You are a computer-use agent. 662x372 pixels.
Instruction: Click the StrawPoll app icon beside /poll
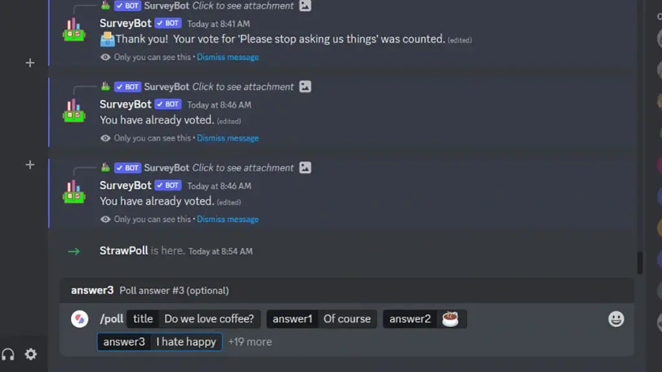(x=80, y=319)
